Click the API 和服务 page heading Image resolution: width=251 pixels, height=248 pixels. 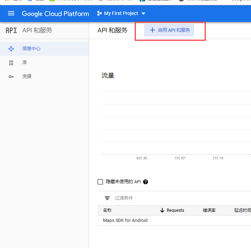click(112, 30)
